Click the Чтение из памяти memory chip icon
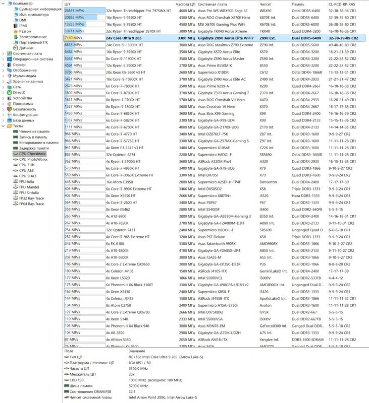369x403 pixels. point(15,131)
